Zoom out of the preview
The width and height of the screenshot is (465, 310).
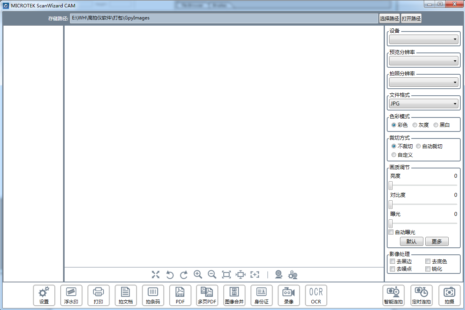point(212,275)
